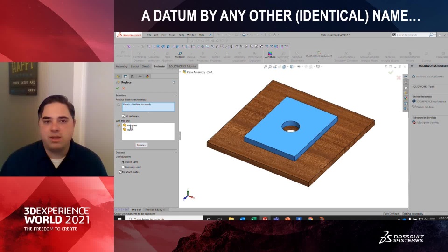The image size is (448, 252).
Task: Click the Browse... button
Action: [x=141, y=145]
